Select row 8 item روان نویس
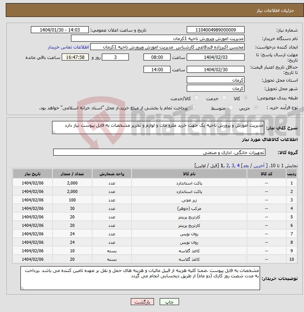 click(189, 242)
